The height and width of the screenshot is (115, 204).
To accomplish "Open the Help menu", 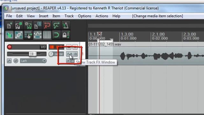I will pyautogui.click(x=116, y=16).
